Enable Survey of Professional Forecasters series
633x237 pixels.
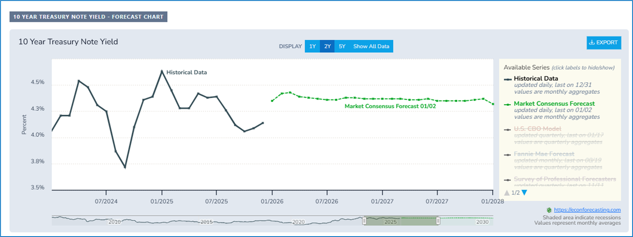click(x=564, y=179)
